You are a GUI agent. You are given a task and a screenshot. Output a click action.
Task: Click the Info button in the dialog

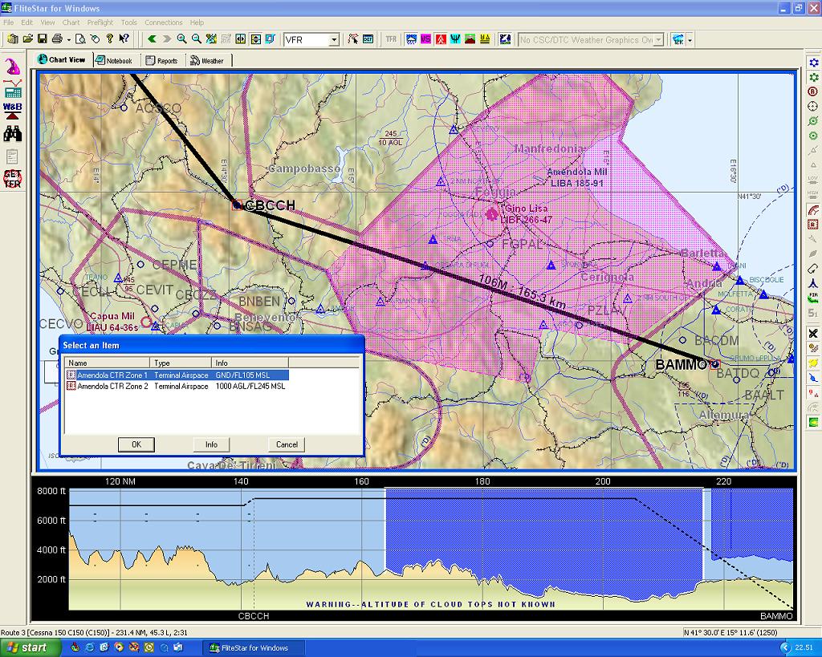coord(211,444)
